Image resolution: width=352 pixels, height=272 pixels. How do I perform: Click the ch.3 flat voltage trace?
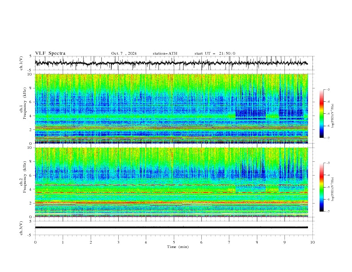pos(171,228)
